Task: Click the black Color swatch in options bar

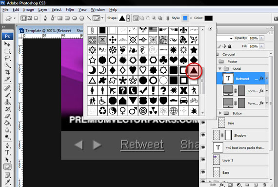Action: coord(208,18)
